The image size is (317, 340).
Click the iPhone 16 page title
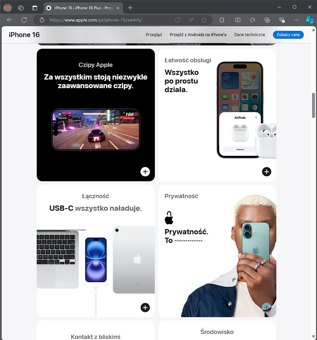[24, 35]
